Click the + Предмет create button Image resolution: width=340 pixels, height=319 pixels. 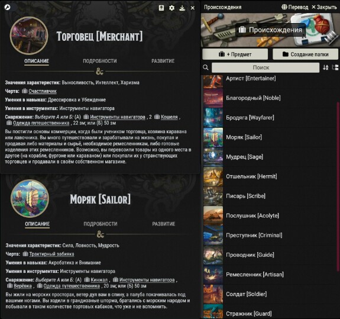point(235,54)
